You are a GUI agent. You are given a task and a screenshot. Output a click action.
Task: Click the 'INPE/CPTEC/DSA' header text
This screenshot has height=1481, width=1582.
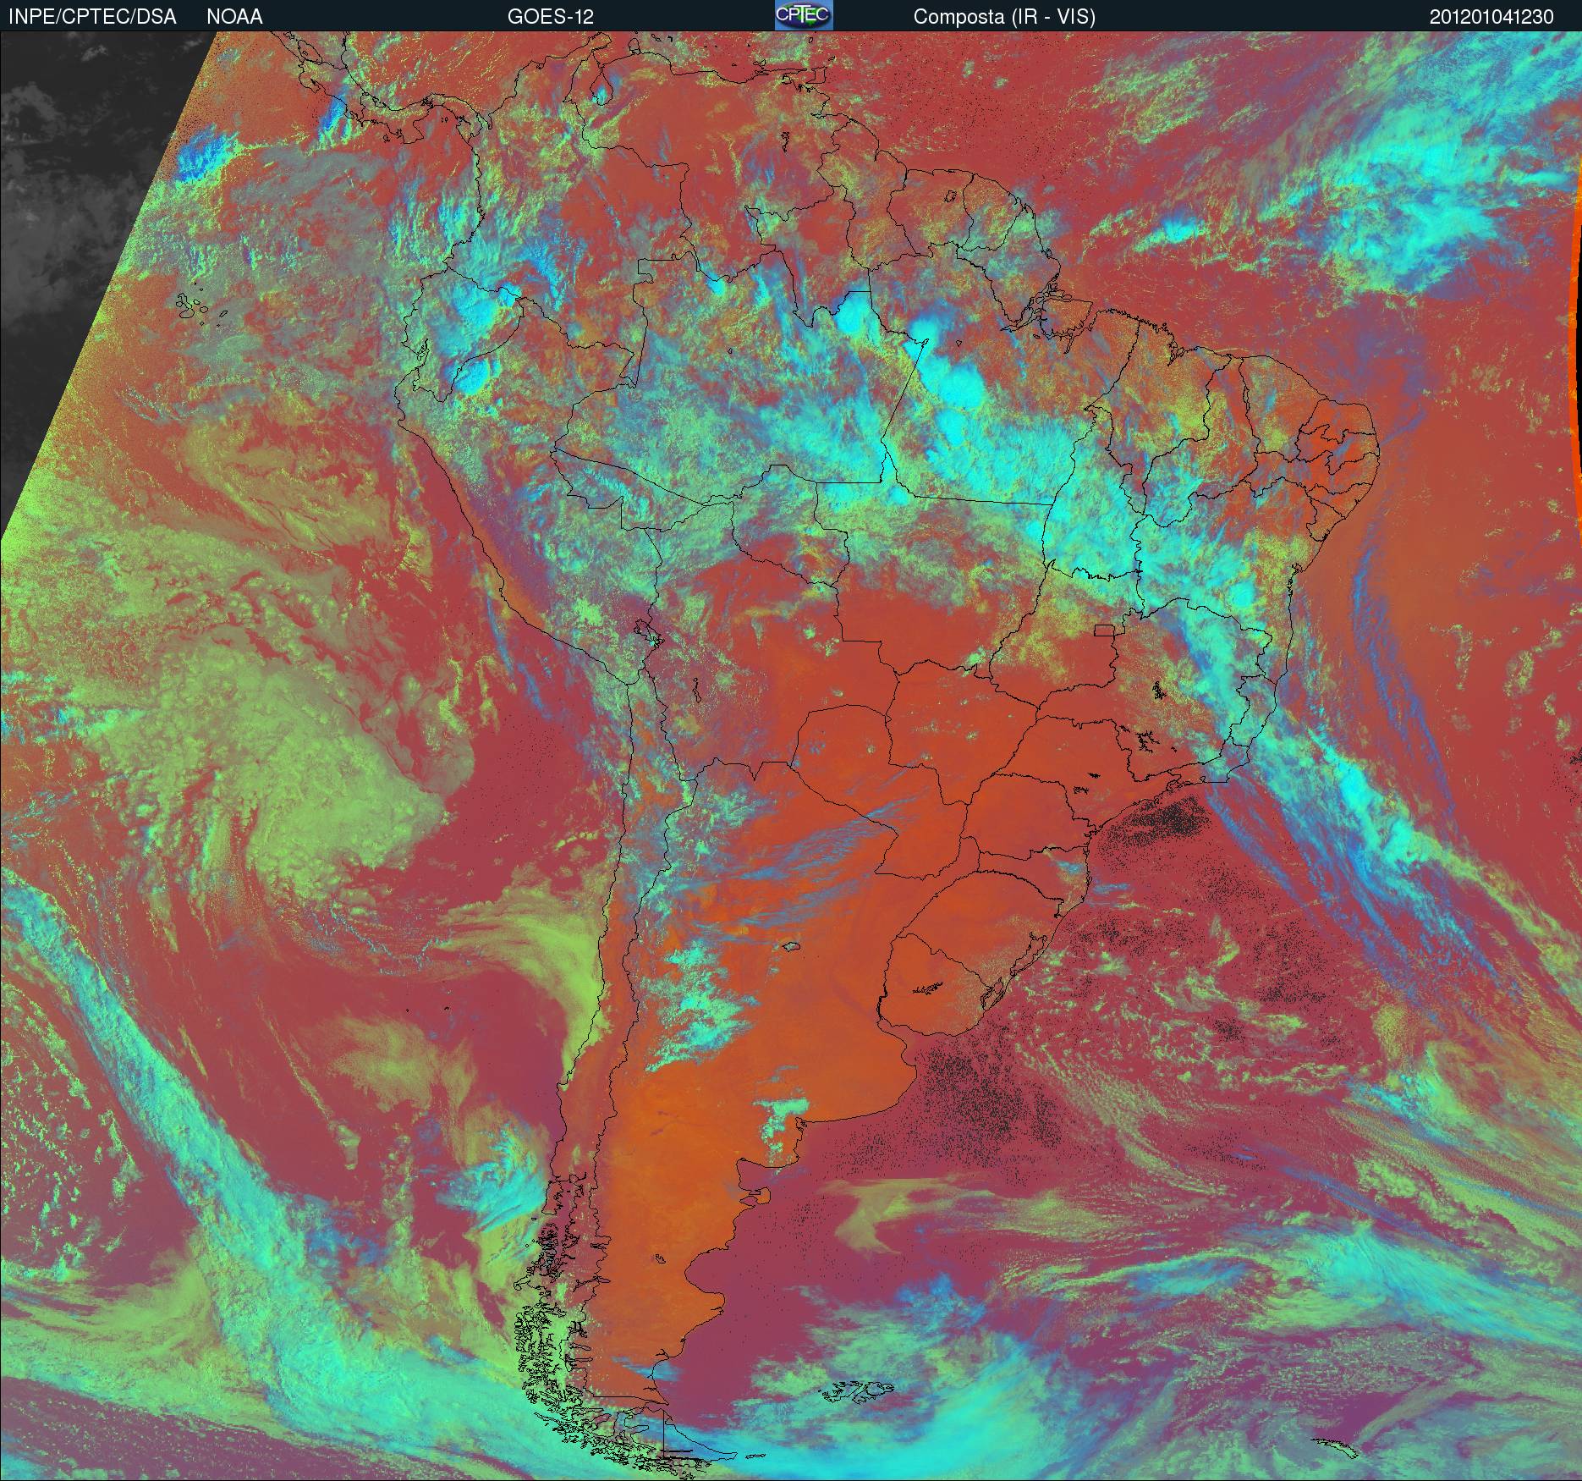92,17
